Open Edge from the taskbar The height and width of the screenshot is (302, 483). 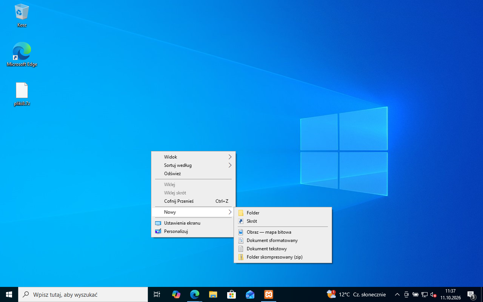click(194, 294)
